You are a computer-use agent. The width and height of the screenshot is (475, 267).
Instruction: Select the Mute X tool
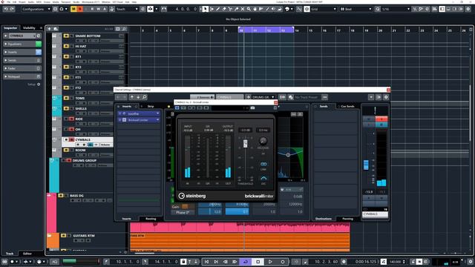pos(243,9)
